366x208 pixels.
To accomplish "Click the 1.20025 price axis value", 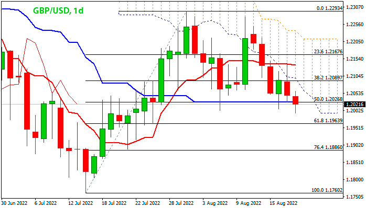I will (x=355, y=110).
